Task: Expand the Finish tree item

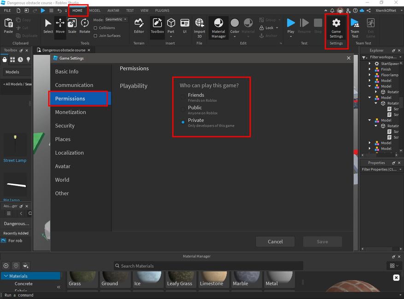Action: click(369, 69)
